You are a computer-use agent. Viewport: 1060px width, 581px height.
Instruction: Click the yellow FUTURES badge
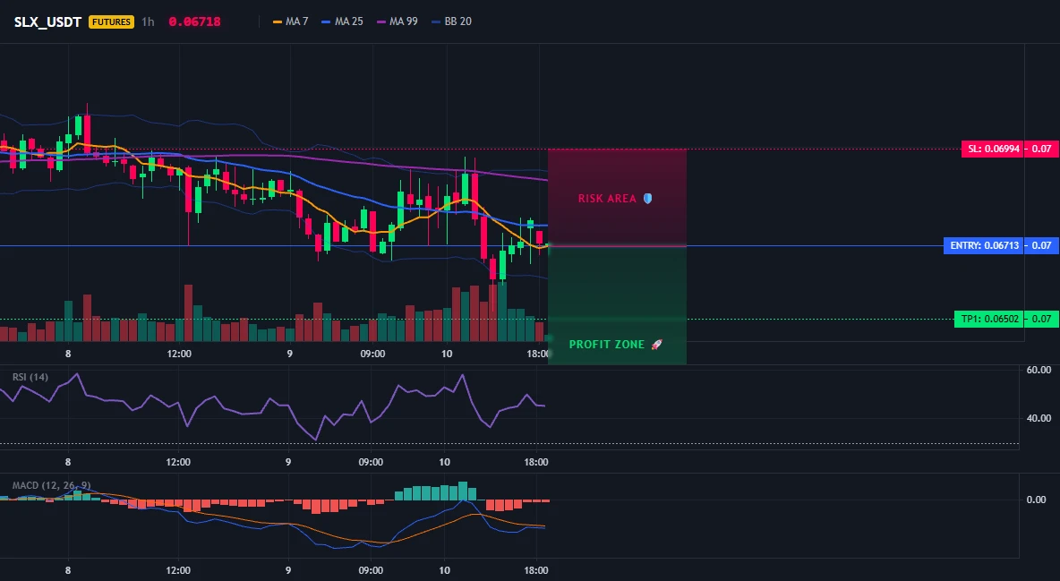click(112, 21)
